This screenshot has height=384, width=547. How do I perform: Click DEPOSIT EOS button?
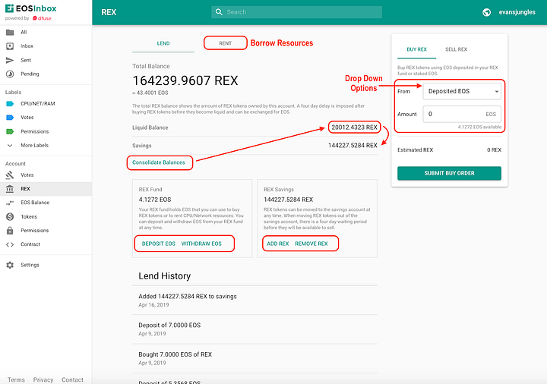click(x=158, y=244)
